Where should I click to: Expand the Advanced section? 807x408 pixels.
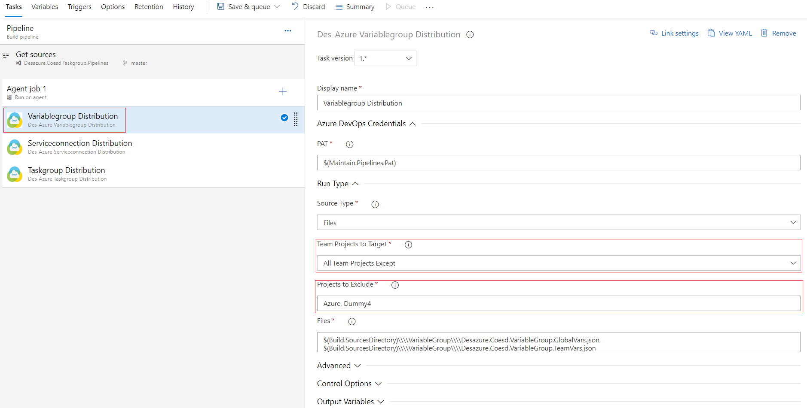[x=339, y=366]
